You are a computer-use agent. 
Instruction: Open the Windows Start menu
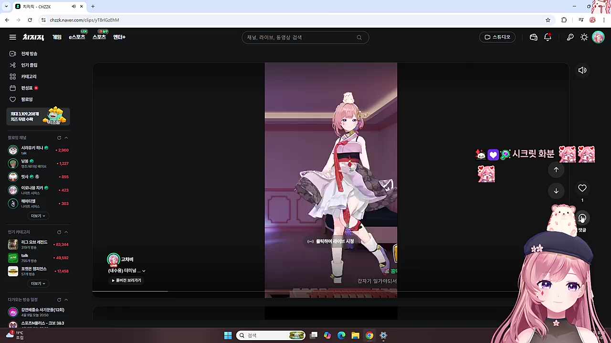coord(228,335)
